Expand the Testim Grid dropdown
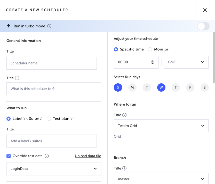The height and width of the screenshot is (184, 215). pos(161,126)
